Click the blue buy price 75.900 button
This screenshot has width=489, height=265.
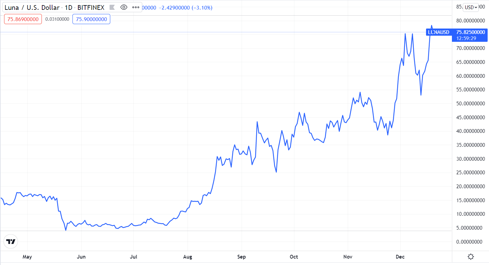click(x=92, y=19)
